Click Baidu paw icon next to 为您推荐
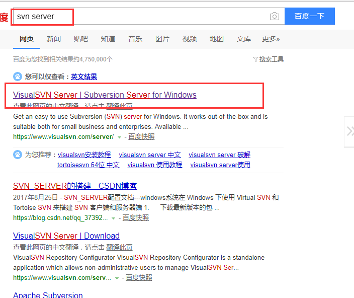Screen dimensions: 354x298 click(x=18, y=155)
